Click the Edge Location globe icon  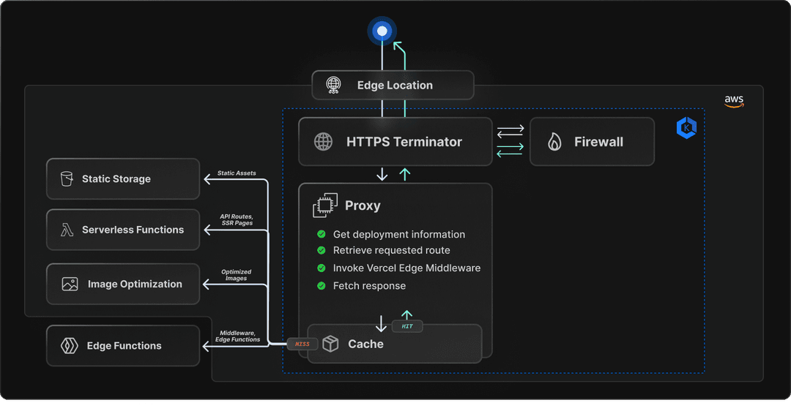(x=333, y=85)
